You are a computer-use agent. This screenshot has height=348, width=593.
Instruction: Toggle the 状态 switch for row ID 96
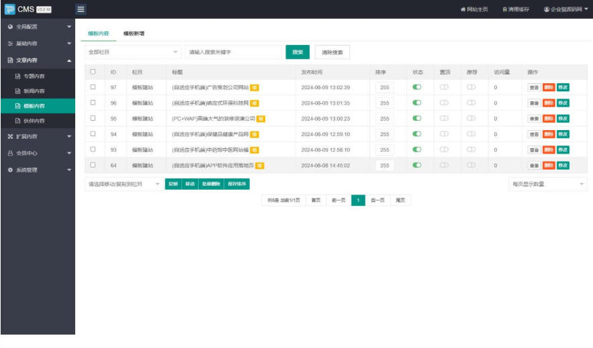[417, 103]
